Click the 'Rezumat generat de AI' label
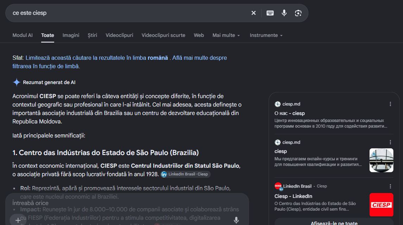403x225 pixels. tap(49, 83)
